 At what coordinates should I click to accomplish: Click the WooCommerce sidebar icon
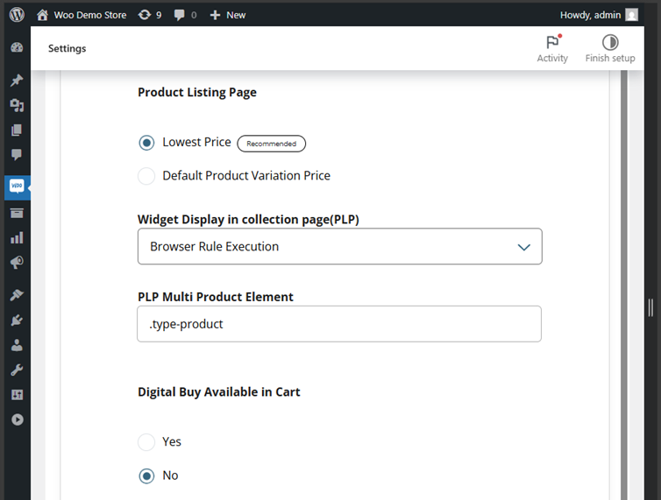pos(17,187)
